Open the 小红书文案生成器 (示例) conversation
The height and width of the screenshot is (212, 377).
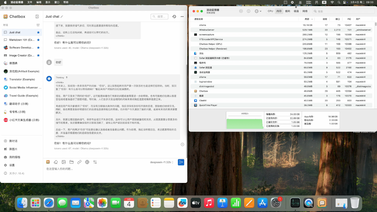tap(21, 120)
